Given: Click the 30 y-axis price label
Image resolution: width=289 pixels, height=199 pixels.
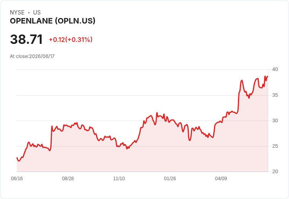Looking at the screenshot, I should pos(275,121).
